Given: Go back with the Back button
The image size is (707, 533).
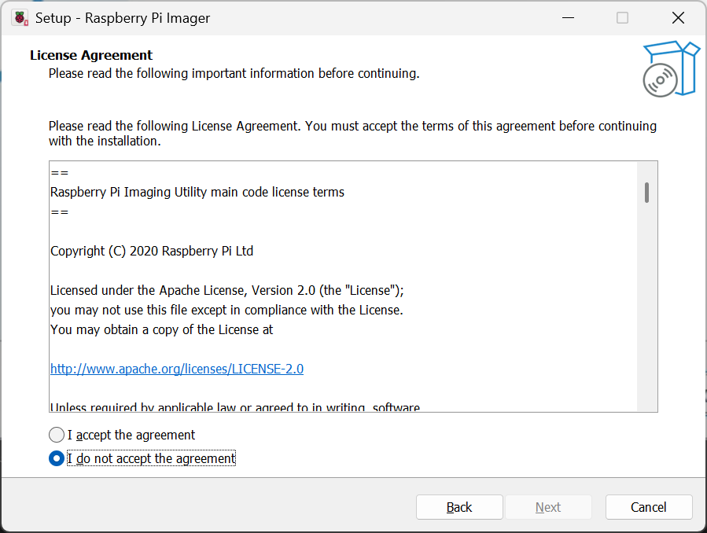Looking at the screenshot, I should (459, 507).
